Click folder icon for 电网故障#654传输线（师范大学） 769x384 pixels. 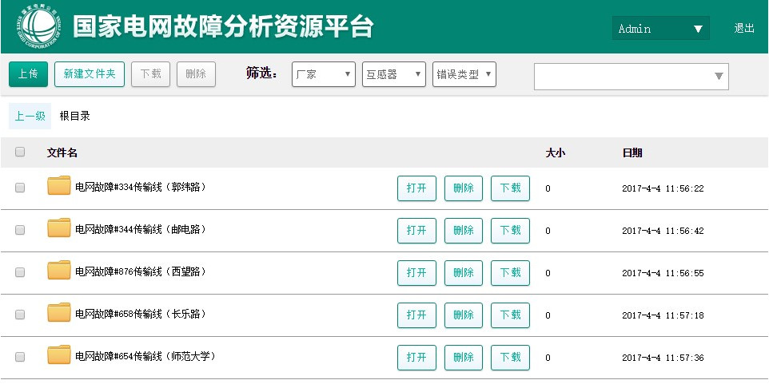[59, 356]
